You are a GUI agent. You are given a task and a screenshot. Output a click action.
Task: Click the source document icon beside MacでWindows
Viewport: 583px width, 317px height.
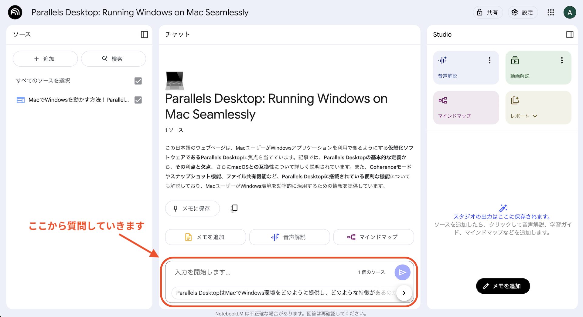(x=20, y=100)
